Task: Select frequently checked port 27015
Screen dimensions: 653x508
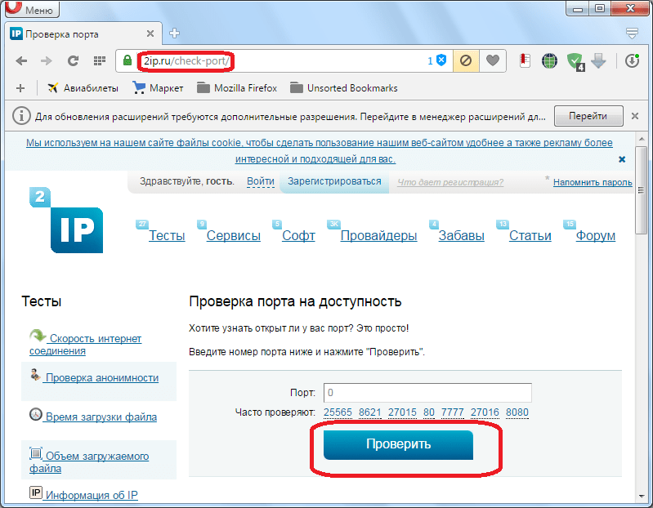Action: pos(402,412)
